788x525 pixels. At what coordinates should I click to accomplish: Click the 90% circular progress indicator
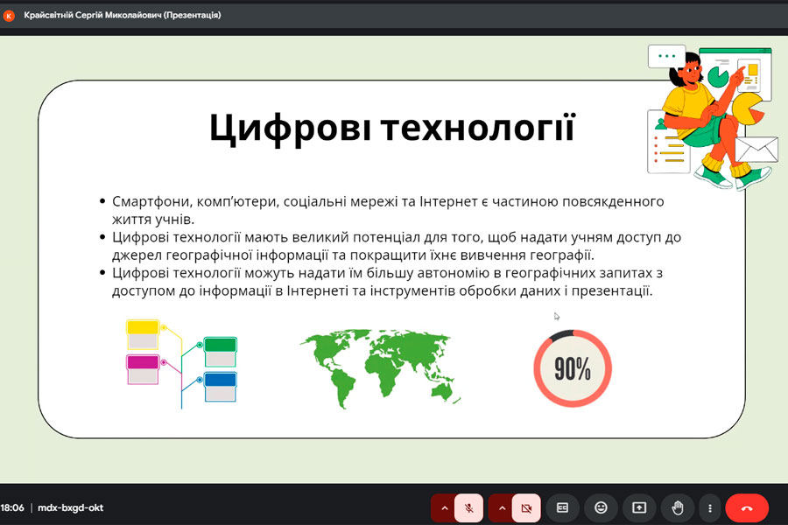pos(573,368)
